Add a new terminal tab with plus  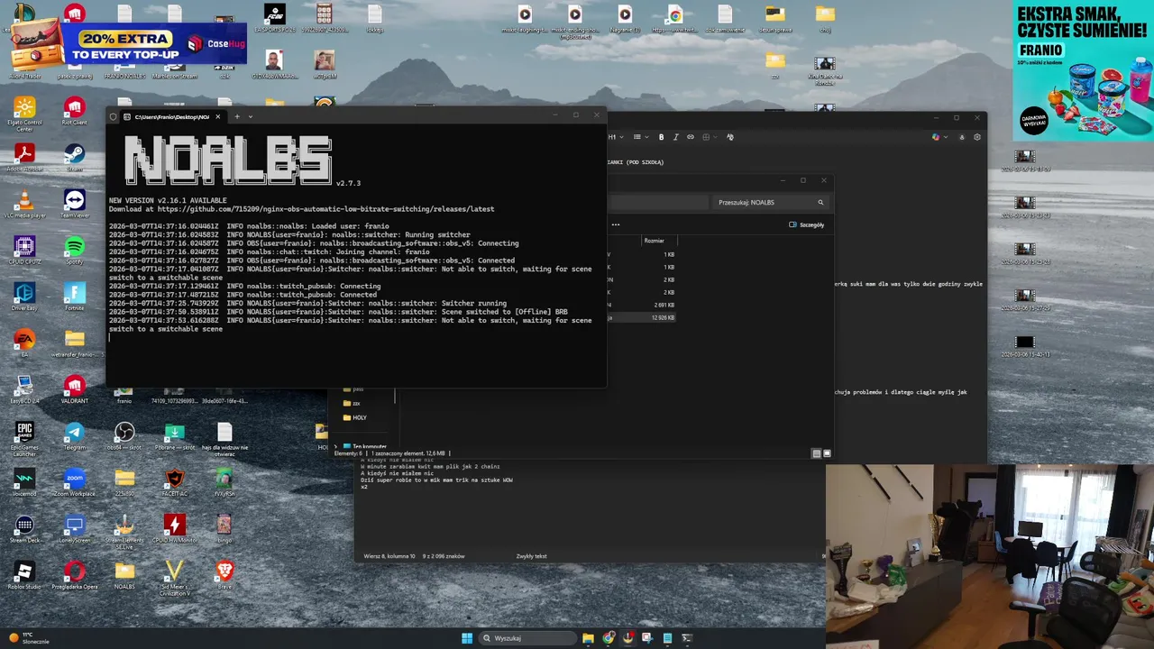coord(237,116)
